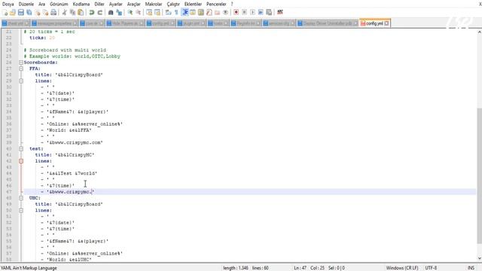Undo last edit with the green Undo arrow
The image size is (482, 271).
(x=92, y=13)
